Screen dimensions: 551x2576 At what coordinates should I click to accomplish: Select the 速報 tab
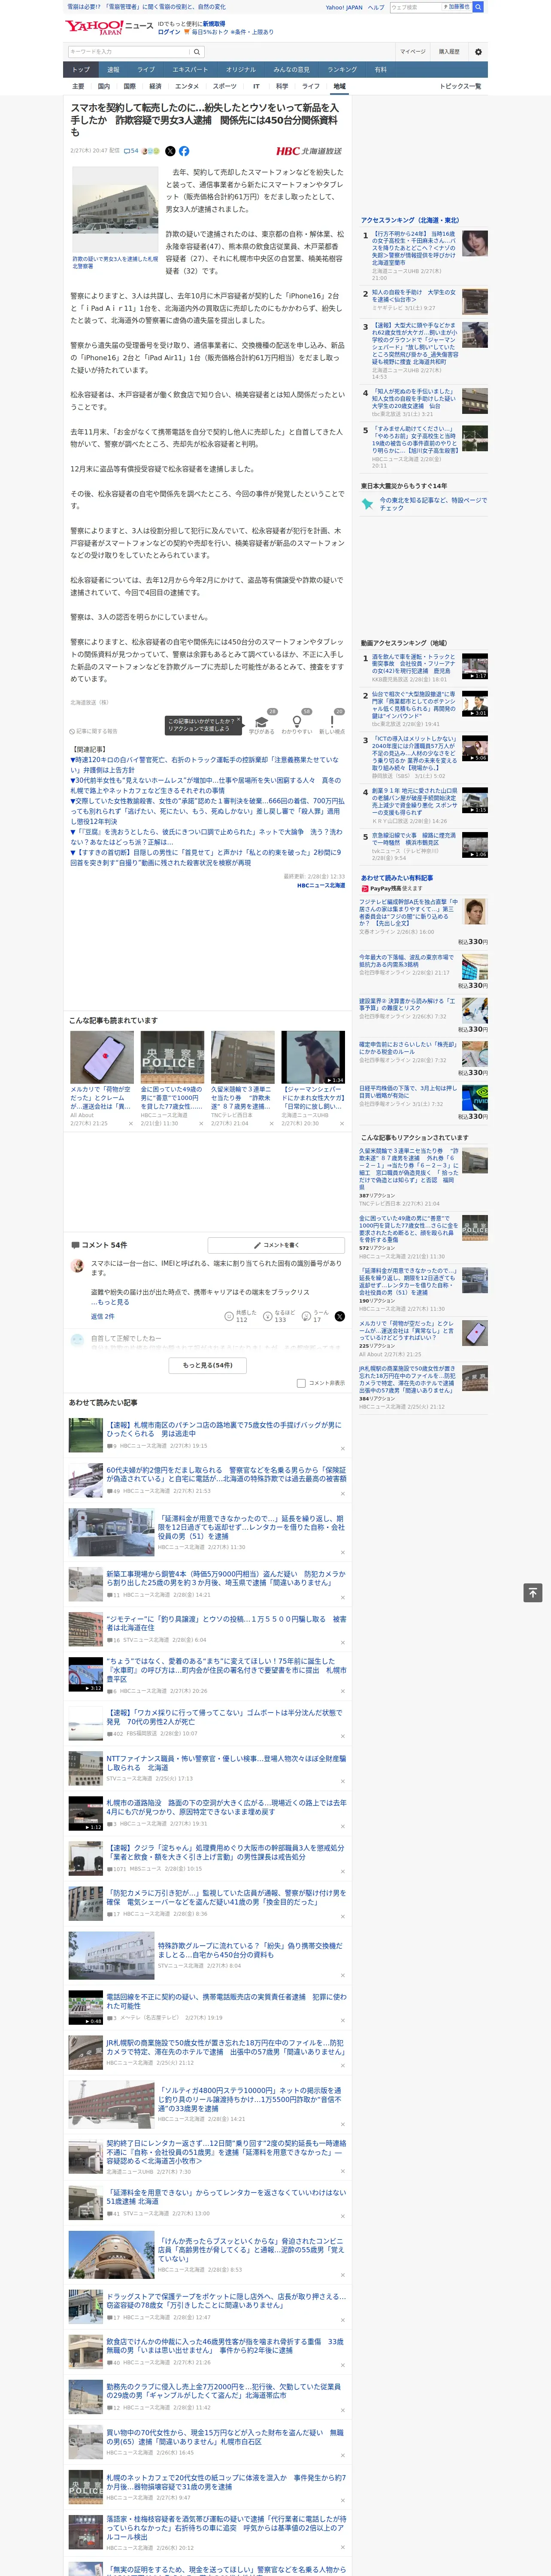click(113, 70)
